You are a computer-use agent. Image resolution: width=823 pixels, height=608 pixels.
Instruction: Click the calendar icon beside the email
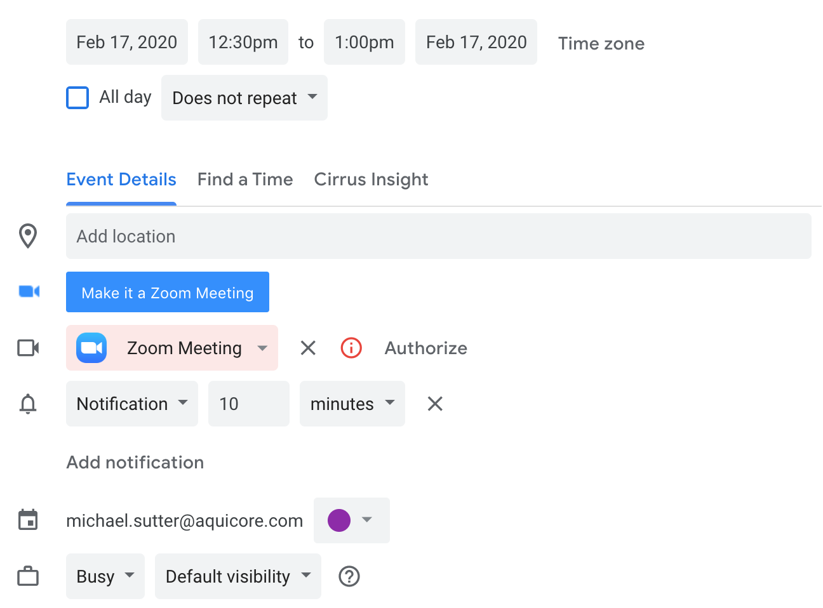[x=28, y=520]
